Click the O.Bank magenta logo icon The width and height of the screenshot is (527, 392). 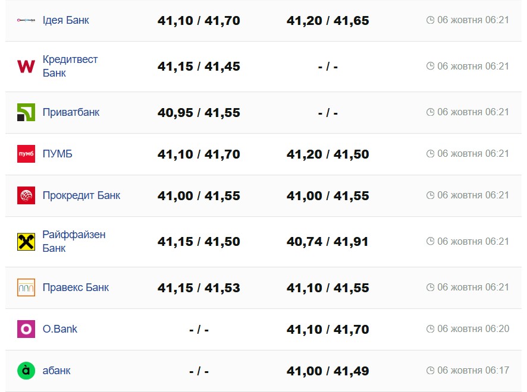(26, 329)
